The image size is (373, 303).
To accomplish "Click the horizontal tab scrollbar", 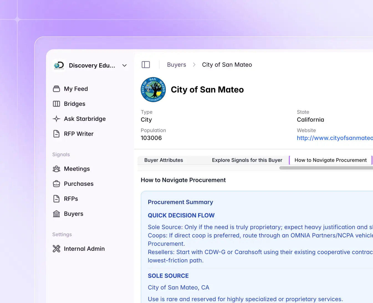I will click(x=326, y=168).
